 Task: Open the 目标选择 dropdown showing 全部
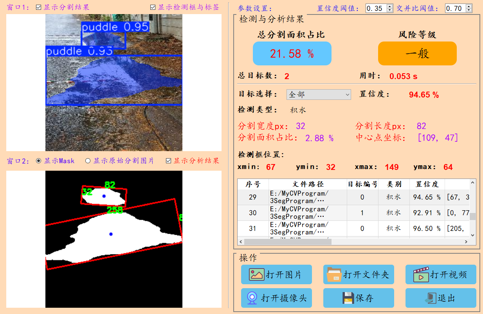tap(319, 94)
